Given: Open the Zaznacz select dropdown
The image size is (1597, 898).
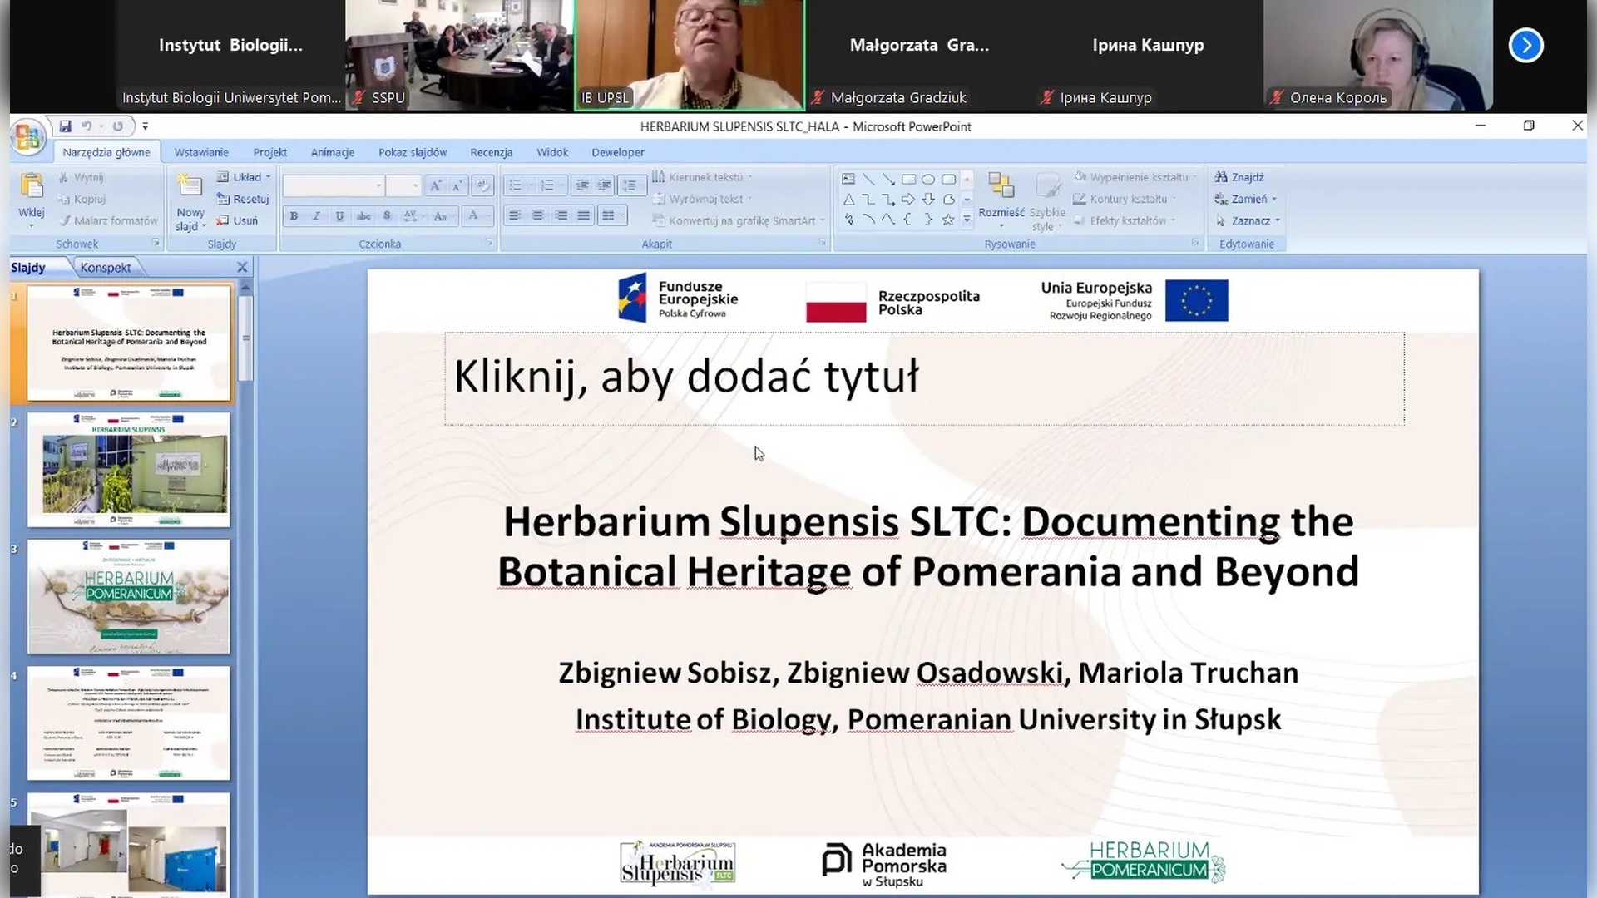Looking at the screenshot, I should coord(1248,220).
